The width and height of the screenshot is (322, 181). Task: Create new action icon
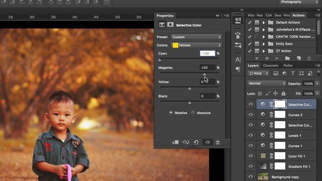coord(299,58)
